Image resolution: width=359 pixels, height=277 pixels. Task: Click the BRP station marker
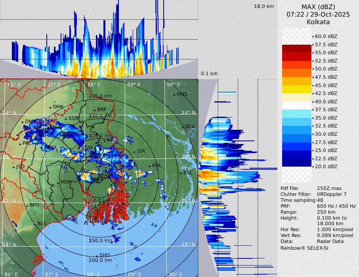(94, 110)
